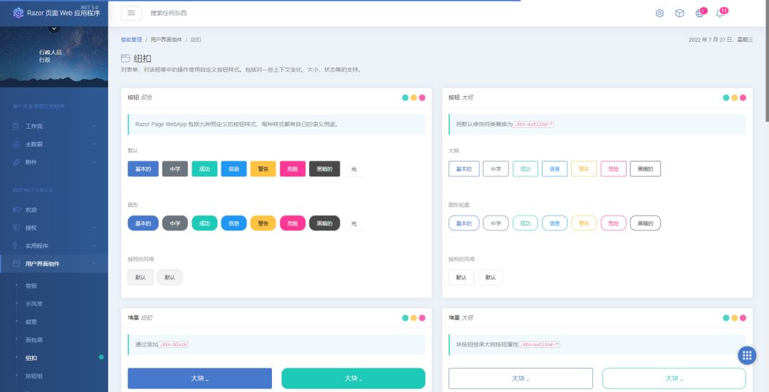
Task: Open the settings gear icon in header
Action: (x=659, y=14)
